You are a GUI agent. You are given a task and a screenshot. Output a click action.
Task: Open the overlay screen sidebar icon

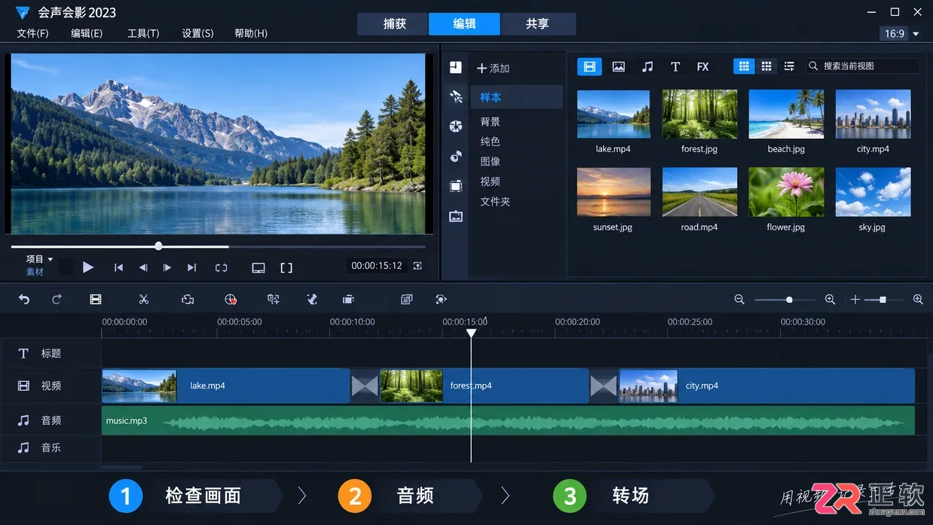(455, 186)
